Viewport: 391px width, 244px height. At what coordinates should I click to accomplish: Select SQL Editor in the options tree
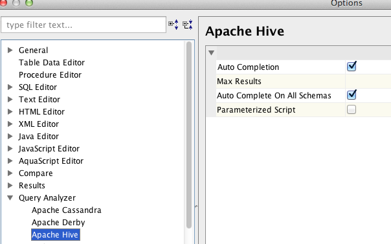(x=38, y=87)
